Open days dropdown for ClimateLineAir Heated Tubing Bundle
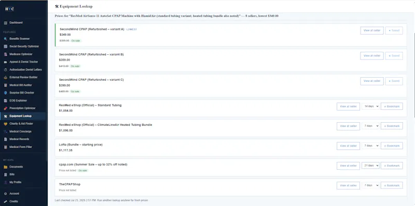 click(370, 126)
